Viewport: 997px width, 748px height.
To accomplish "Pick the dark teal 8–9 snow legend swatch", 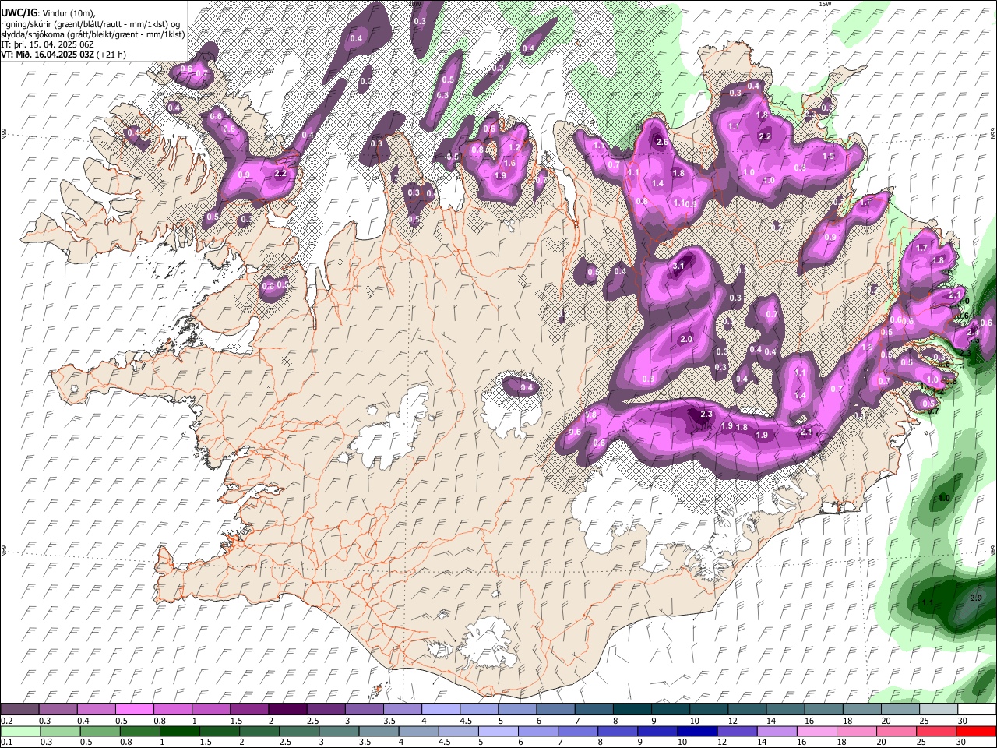I will (631, 710).
